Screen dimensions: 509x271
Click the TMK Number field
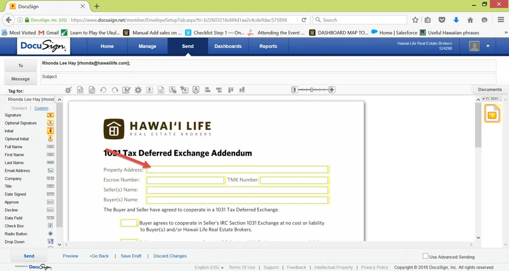[x=294, y=180]
